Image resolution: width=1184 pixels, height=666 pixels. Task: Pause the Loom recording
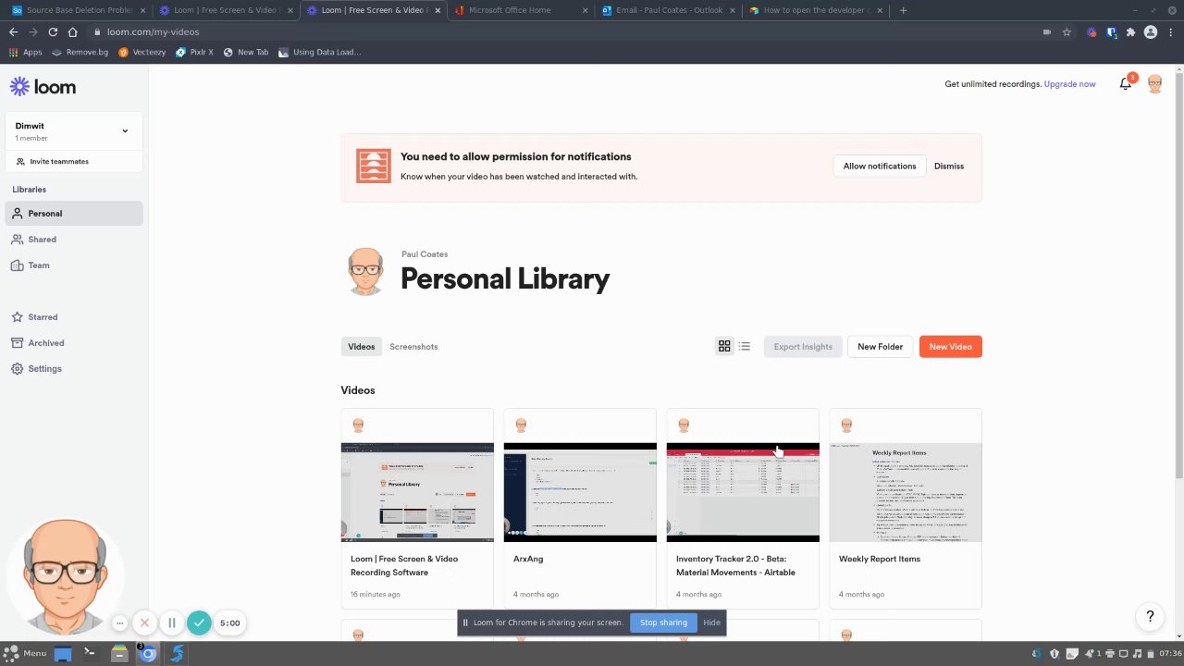[171, 623]
